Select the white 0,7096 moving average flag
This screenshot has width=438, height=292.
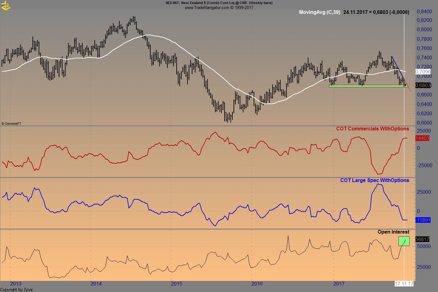click(x=423, y=71)
